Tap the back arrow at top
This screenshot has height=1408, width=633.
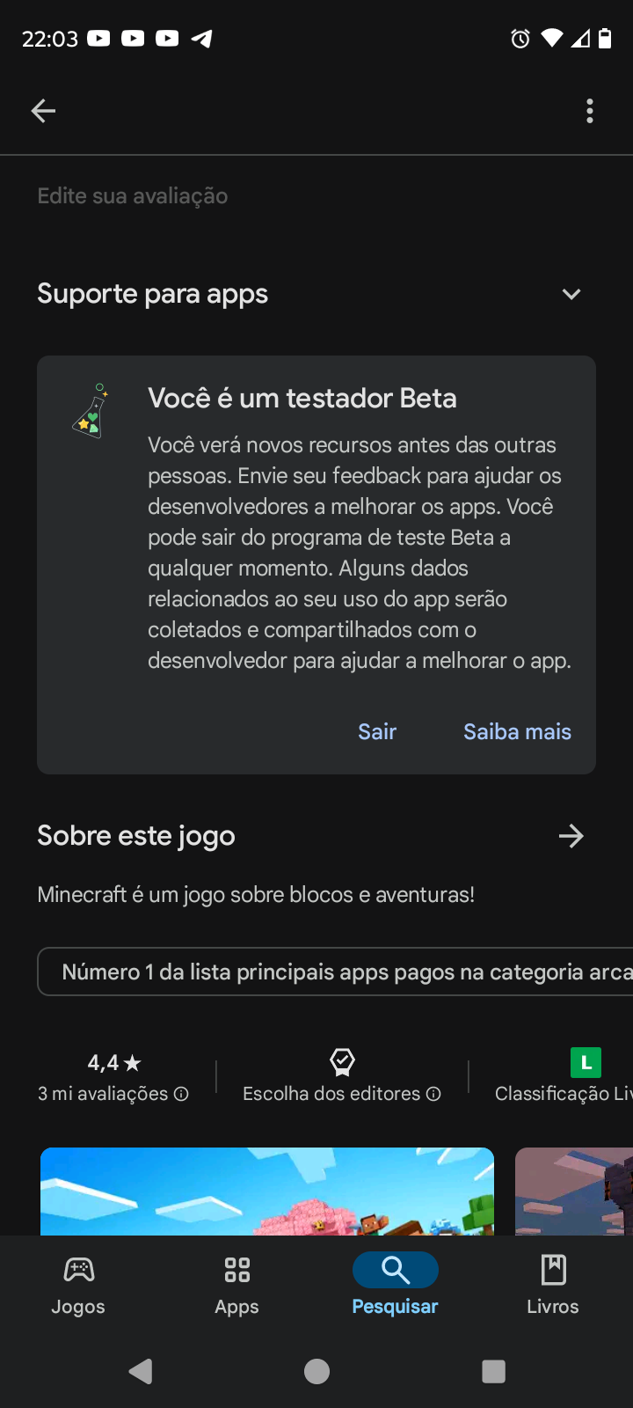[43, 111]
